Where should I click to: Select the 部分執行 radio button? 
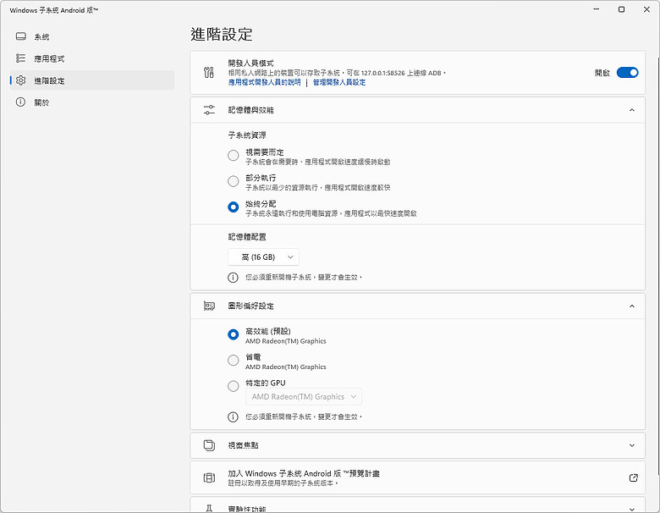(234, 181)
